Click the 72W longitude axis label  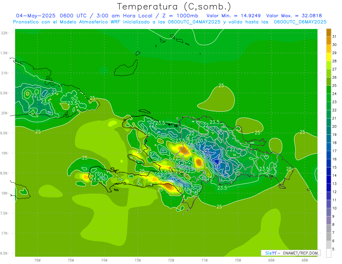[x=171, y=260]
